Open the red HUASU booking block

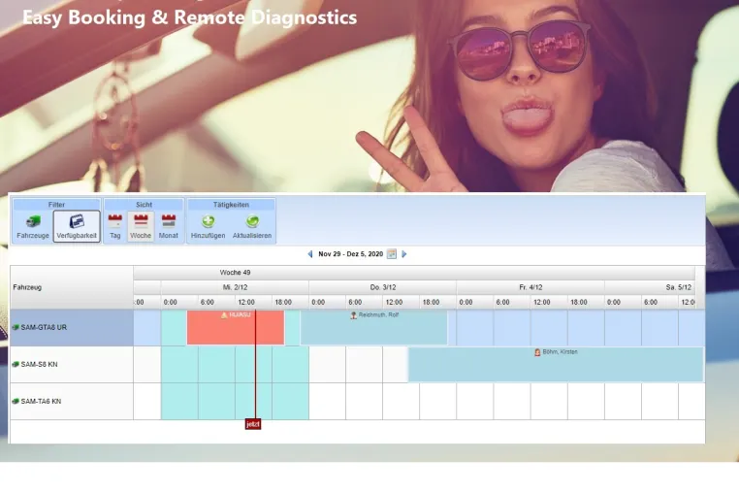click(x=236, y=327)
